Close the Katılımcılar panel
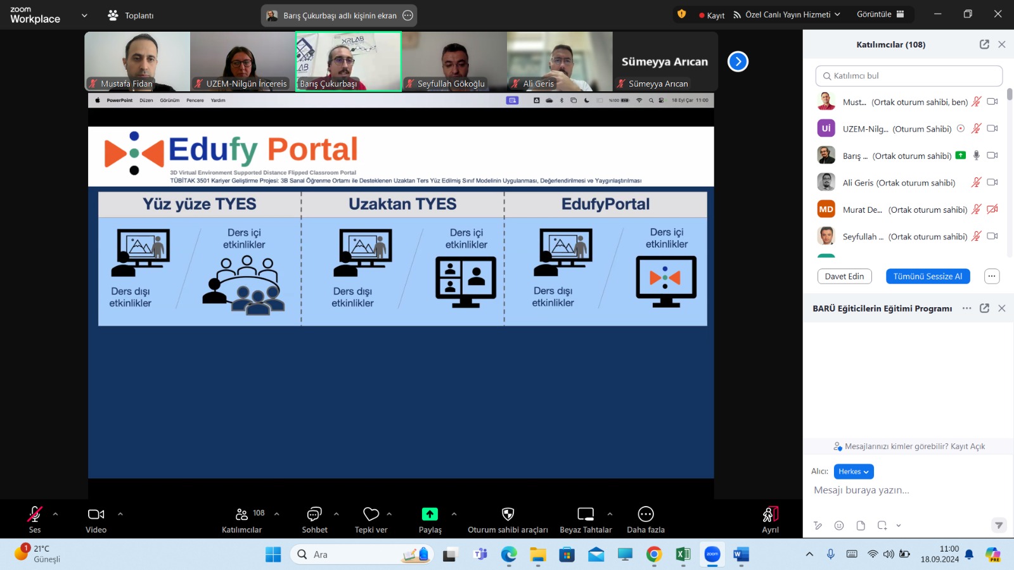1014x570 pixels. coord(1002,44)
